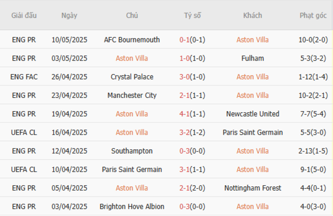The image size is (333, 216).
Task: Open the Fulham team link
Action: coord(253,58)
